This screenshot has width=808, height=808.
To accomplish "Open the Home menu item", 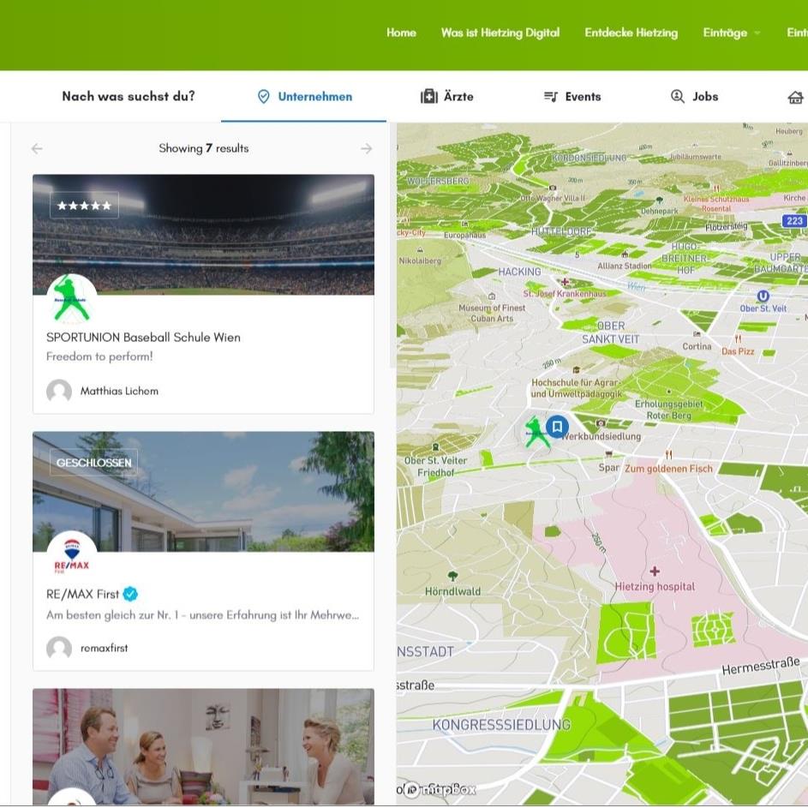I will (x=401, y=33).
